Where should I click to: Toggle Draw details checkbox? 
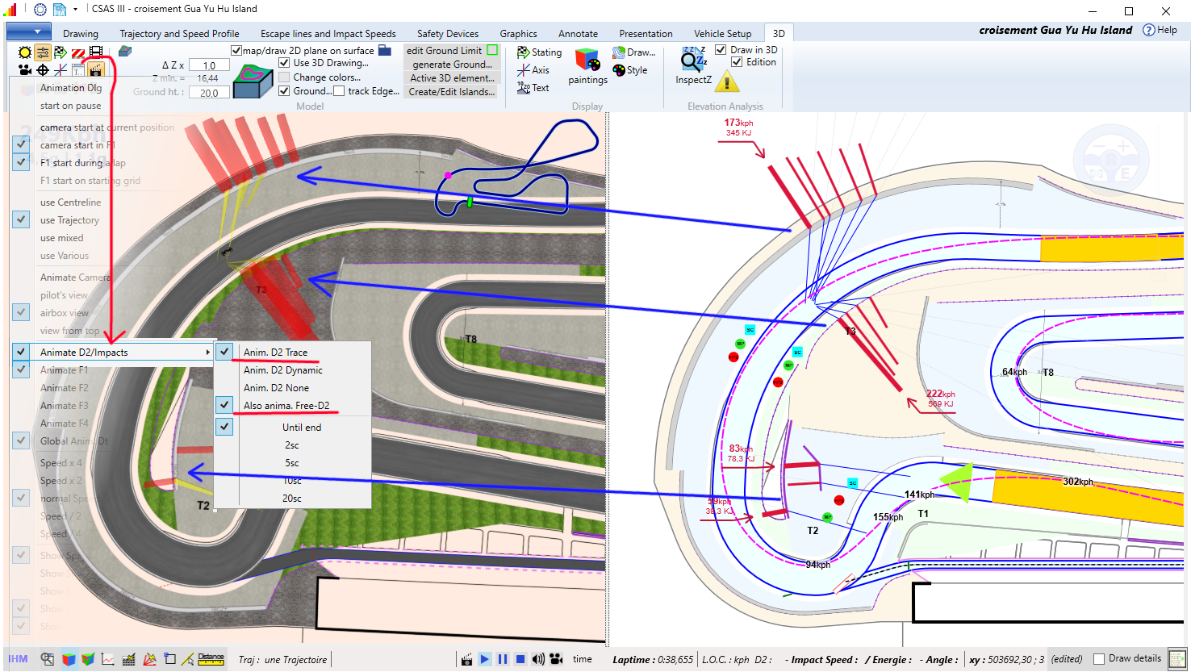(x=1099, y=658)
